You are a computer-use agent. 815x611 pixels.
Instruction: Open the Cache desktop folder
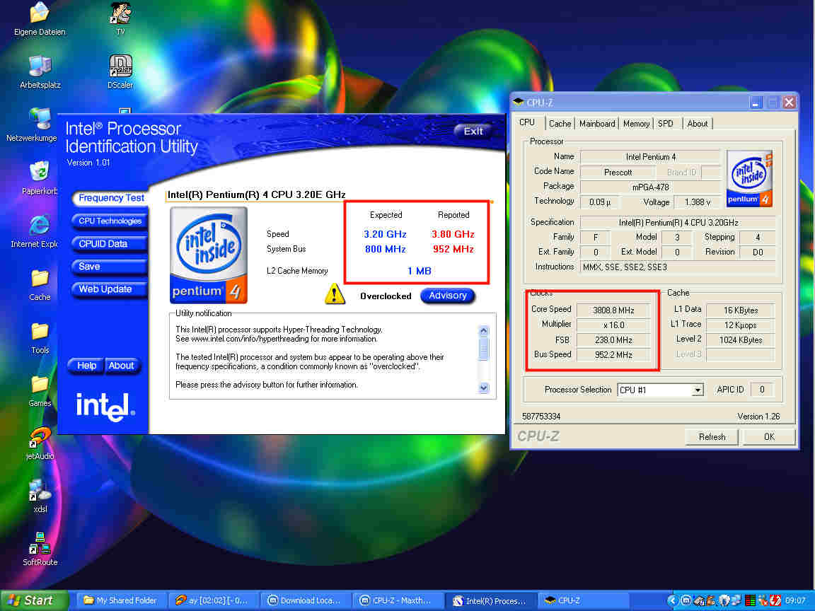pos(40,279)
